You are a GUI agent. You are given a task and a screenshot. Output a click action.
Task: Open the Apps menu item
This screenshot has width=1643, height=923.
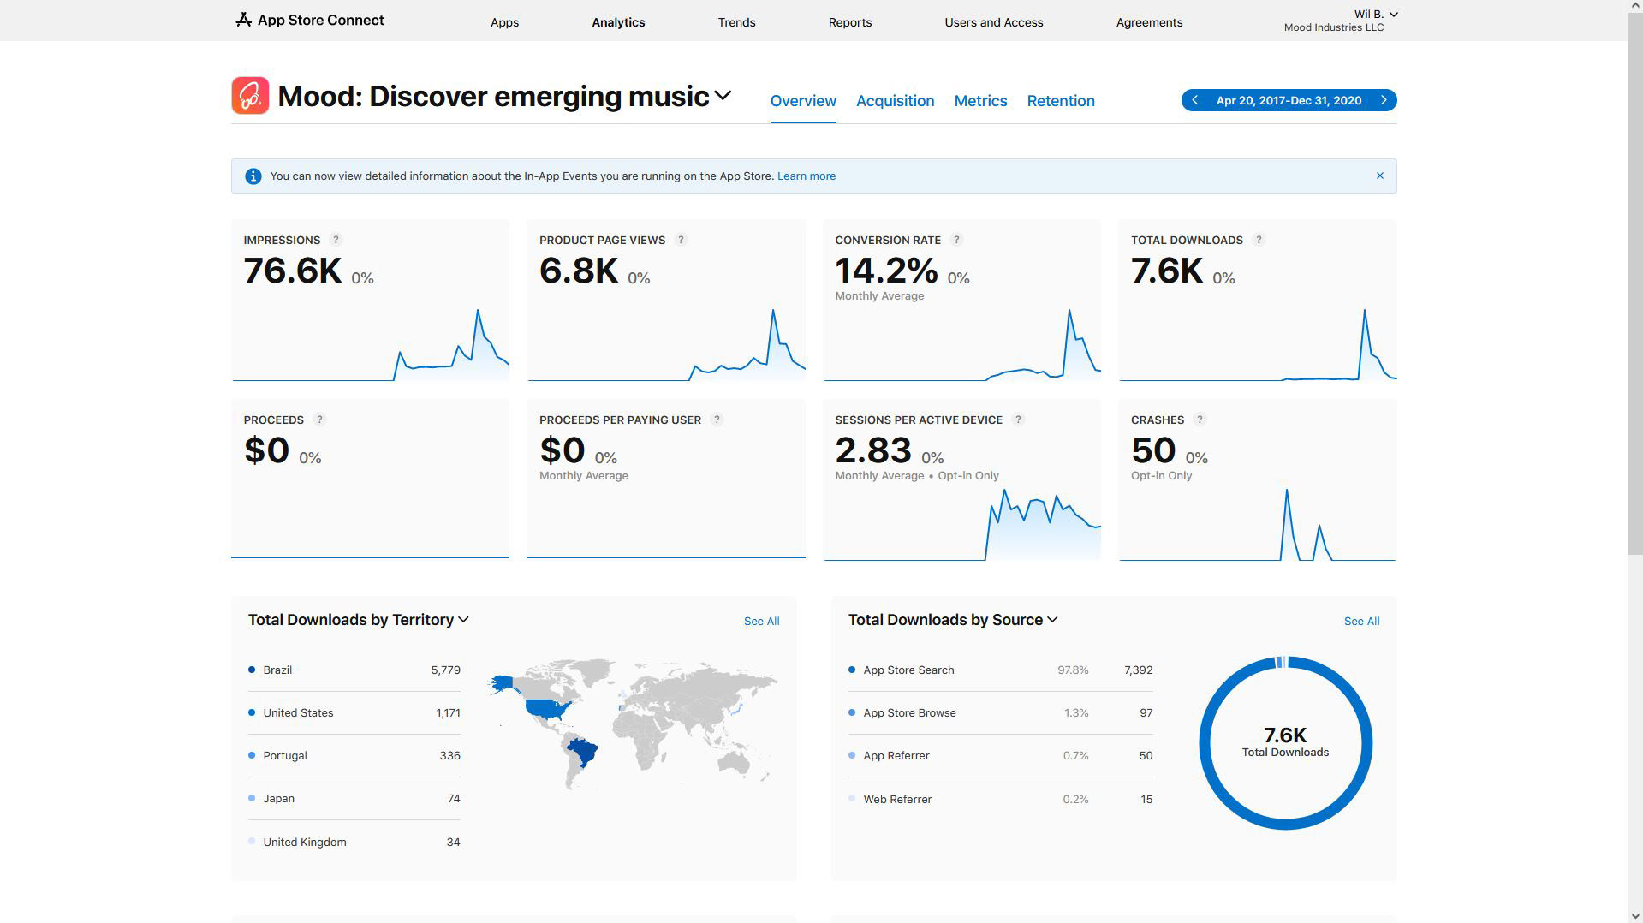[x=504, y=22]
